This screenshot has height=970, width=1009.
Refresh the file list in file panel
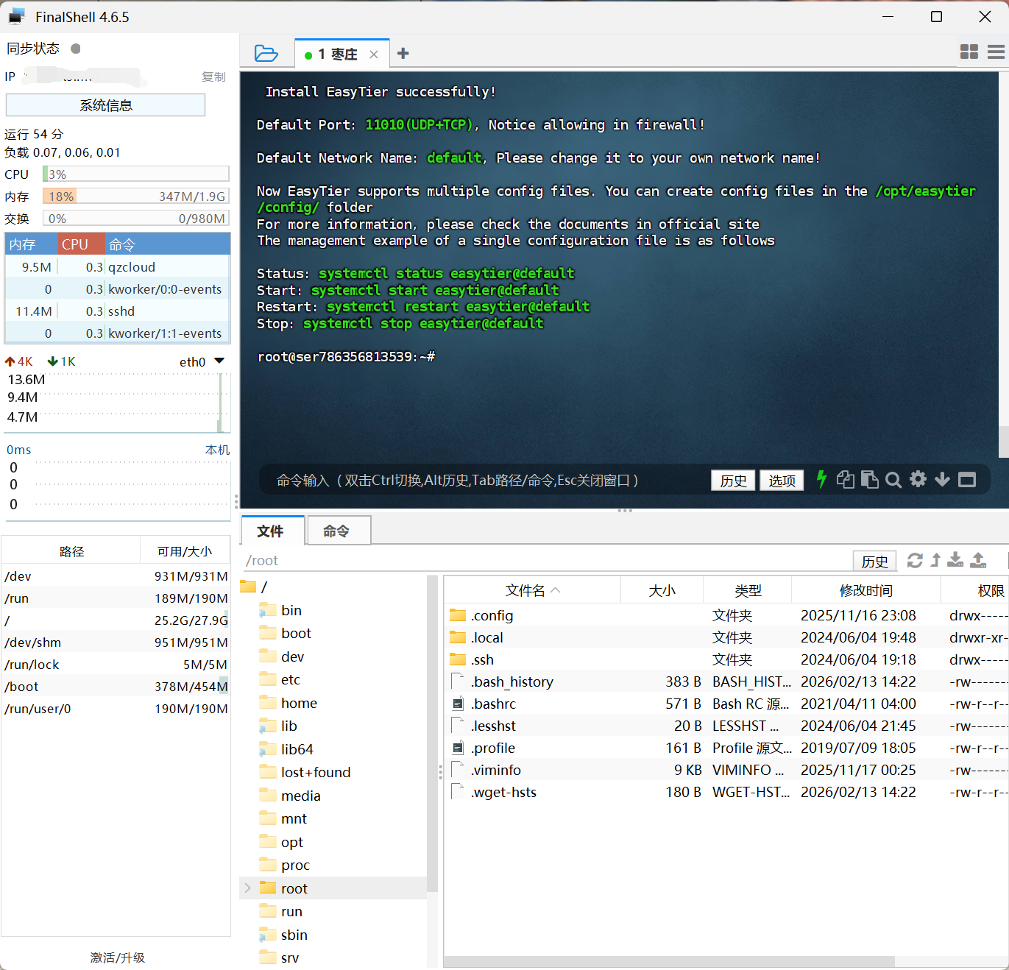pos(915,561)
